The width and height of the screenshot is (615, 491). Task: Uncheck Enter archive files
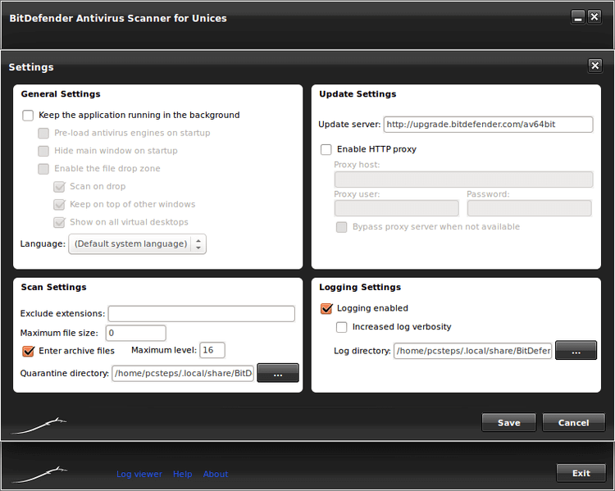pos(28,351)
